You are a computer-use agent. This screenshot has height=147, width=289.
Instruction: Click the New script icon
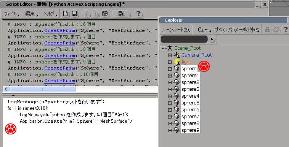tap(66, 14)
